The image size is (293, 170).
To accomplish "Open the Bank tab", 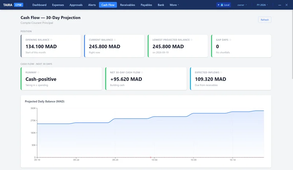I will [x=161, y=5].
